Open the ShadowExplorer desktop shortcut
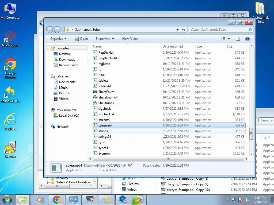This screenshot has width=274, height=205. pos(10,94)
